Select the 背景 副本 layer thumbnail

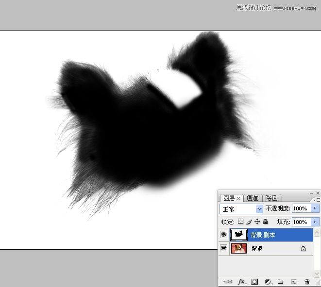click(x=239, y=235)
